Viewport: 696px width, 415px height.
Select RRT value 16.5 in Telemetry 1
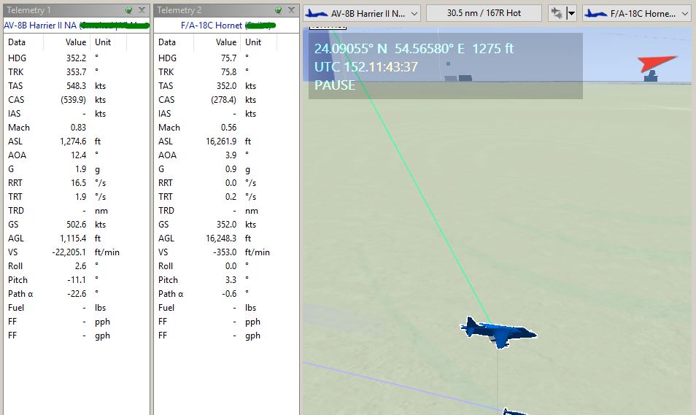click(x=79, y=183)
